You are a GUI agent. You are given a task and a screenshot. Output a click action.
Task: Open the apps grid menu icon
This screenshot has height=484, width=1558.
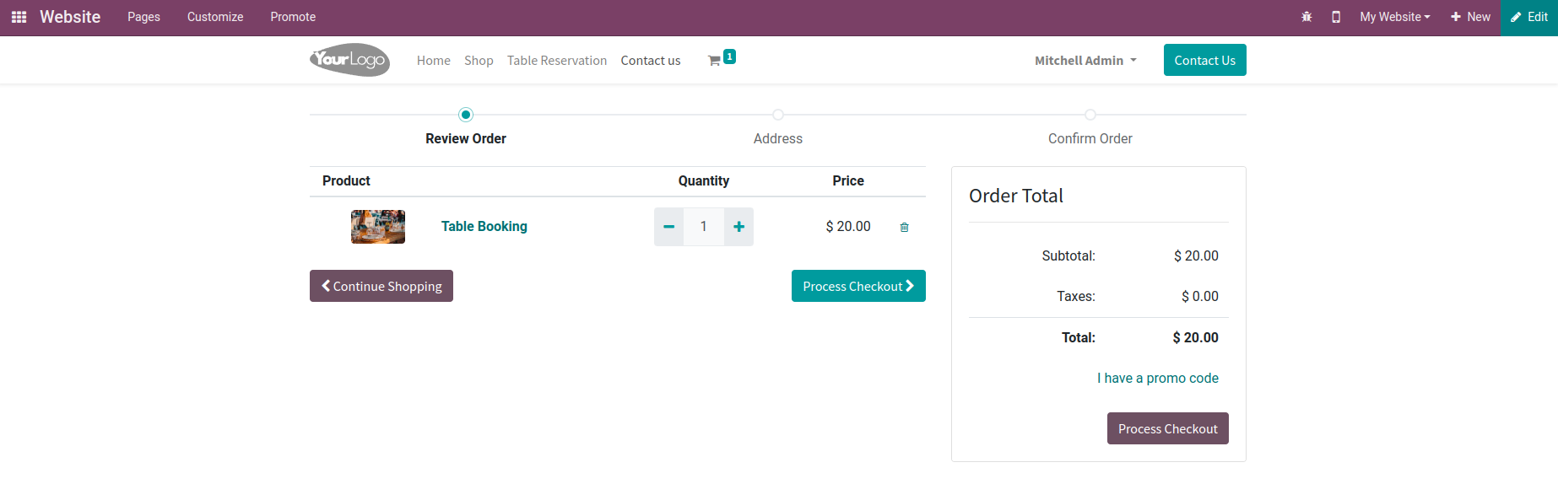pyautogui.click(x=19, y=17)
